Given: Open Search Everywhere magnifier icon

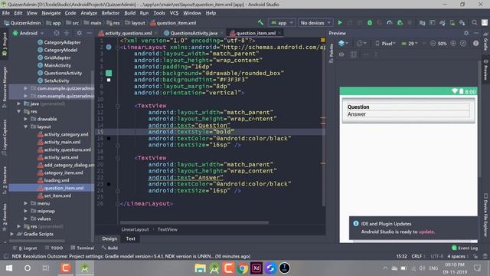Looking at the screenshot, I should point(475,22).
